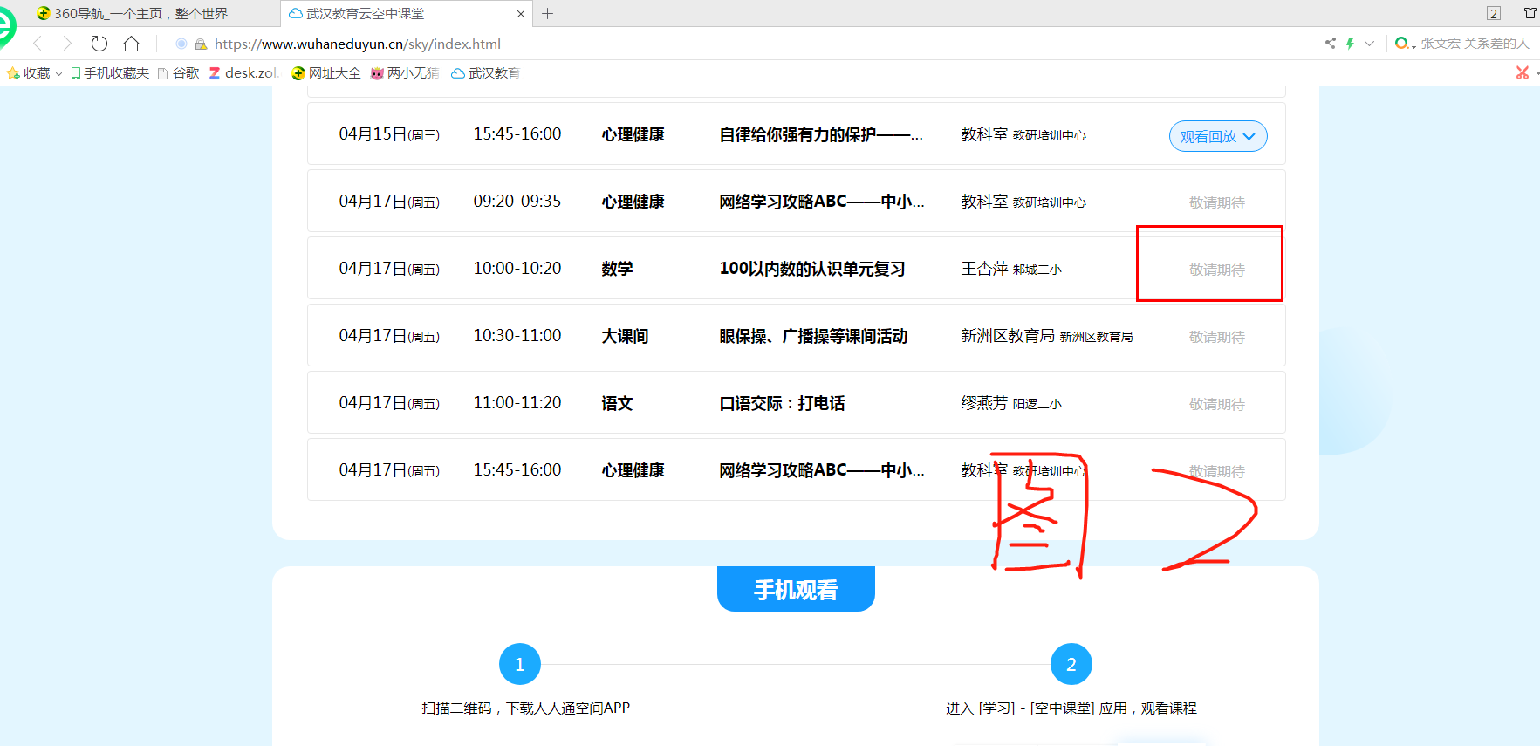Click lesson title 口语交际：打电话
The height and width of the screenshot is (746, 1540).
[x=782, y=403]
